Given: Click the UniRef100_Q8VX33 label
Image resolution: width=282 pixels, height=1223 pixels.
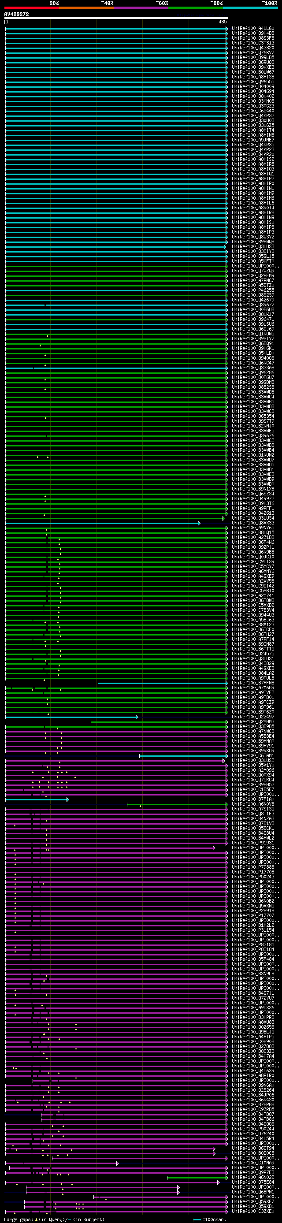Looking at the screenshot, I should pyautogui.click(x=253, y=523).
